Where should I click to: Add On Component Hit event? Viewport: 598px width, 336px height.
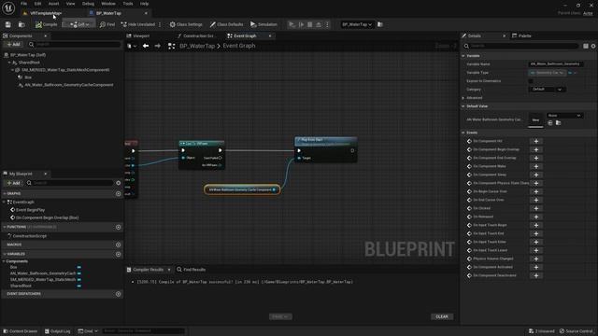pyautogui.click(x=535, y=141)
